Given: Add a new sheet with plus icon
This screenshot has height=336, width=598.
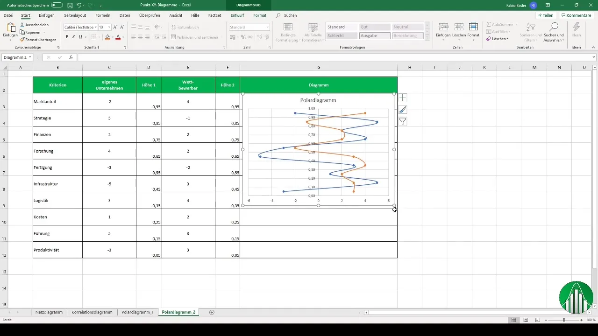Looking at the screenshot, I should tap(212, 312).
